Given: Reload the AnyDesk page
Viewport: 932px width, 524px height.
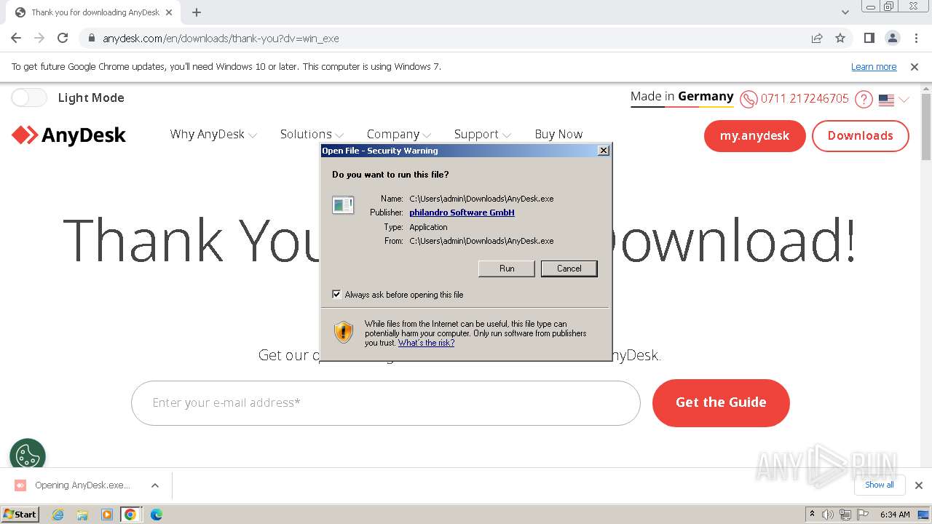Looking at the screenshot, I should tap(63, 38).
